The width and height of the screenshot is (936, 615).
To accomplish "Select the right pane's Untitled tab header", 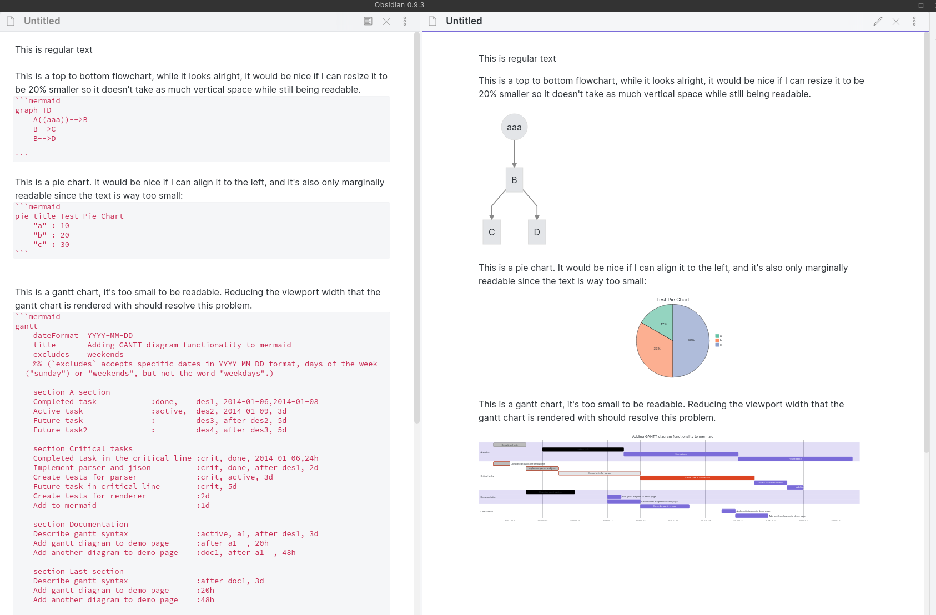I will [464, 21].
